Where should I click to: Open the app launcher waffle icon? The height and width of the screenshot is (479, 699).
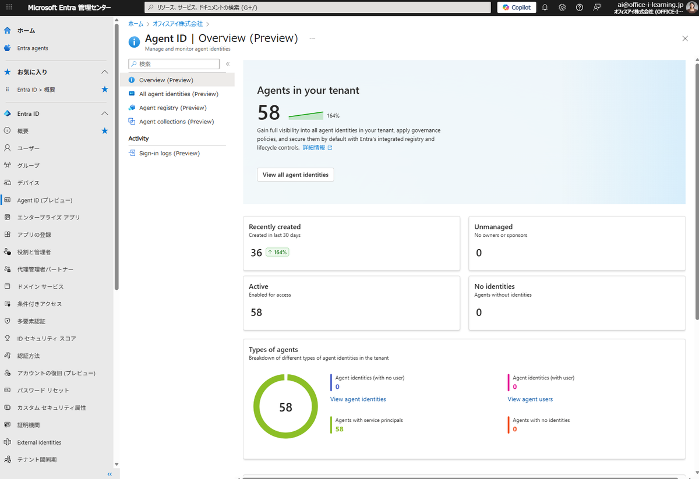(x=9, y=8)
